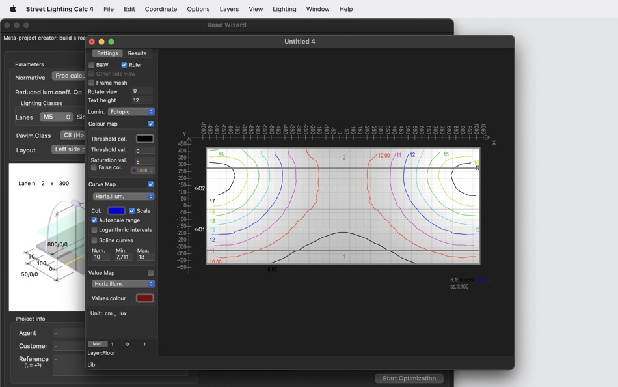Click the Agent field in Road Wizard
Image resolution: width=618 pixels, height=387 pixels.
pos(70,333)
